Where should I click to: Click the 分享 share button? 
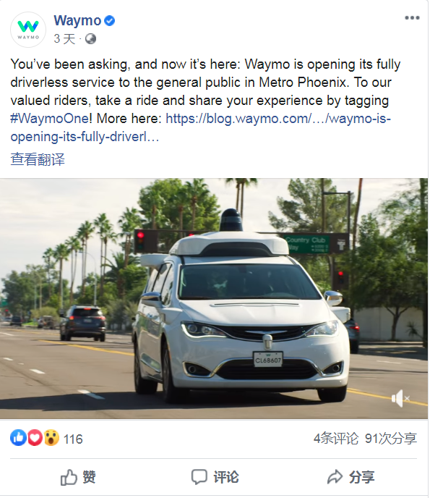pos(351,477)
